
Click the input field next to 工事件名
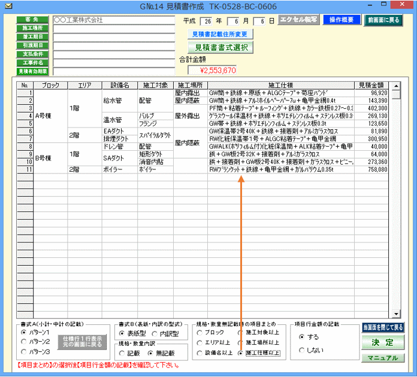pyautogui.click(x=114, y=63)
